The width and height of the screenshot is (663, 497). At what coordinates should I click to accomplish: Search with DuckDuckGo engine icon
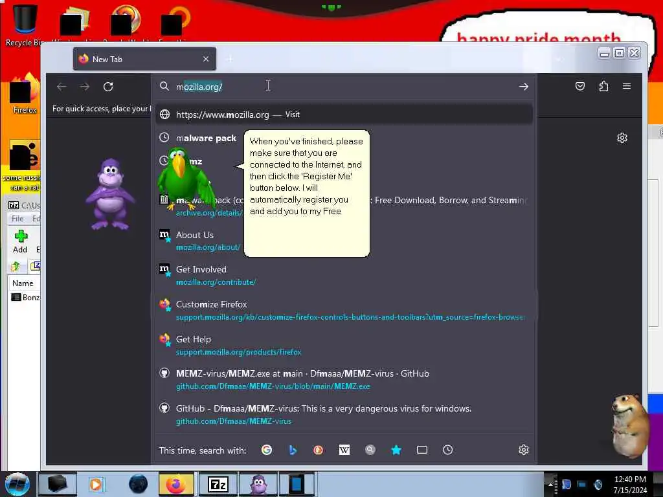click(319, 450)
